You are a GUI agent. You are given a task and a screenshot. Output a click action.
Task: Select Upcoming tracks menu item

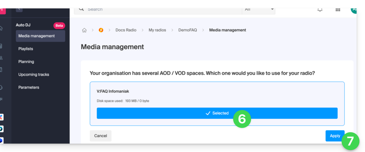tap(34, 74)
